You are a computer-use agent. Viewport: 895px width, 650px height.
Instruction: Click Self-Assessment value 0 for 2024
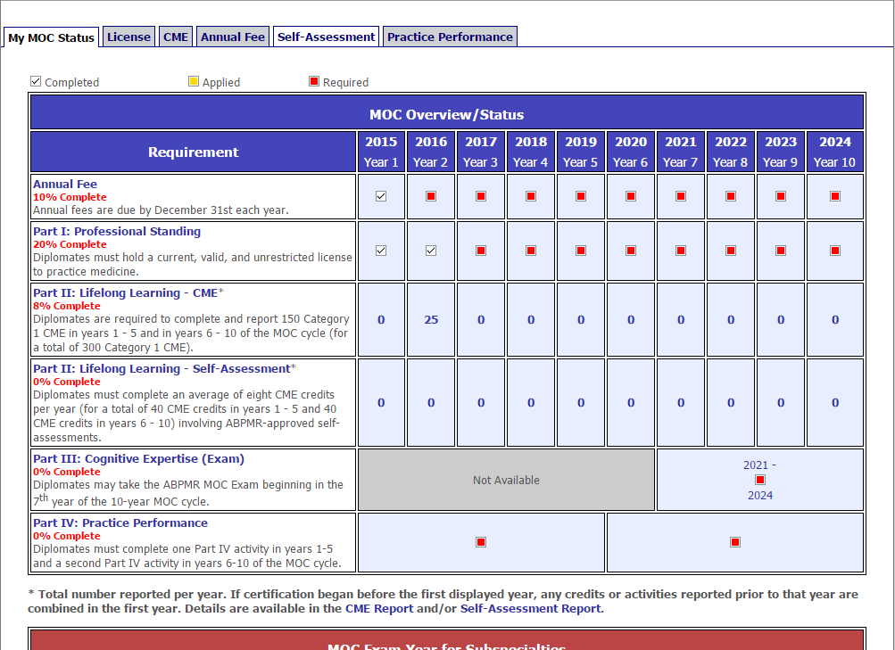835,402
